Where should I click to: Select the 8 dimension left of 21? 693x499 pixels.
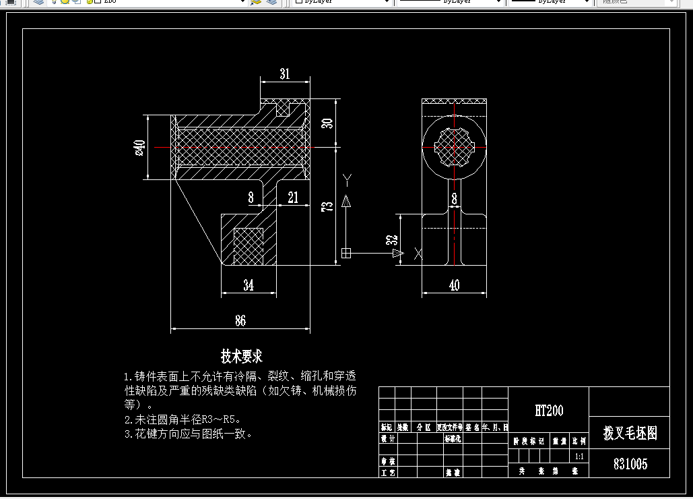(251, 198)
